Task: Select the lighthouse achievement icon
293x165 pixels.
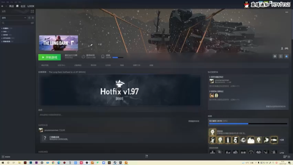Action: tap(228, 140)
